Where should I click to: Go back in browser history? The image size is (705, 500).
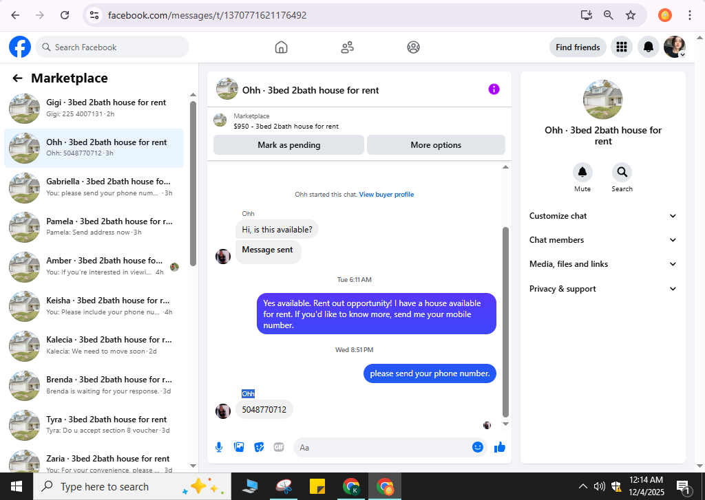tap(15, 15)
